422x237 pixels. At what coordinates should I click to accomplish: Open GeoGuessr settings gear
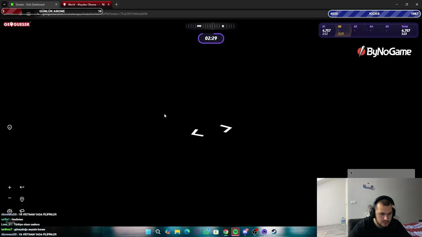pos(10,211)
